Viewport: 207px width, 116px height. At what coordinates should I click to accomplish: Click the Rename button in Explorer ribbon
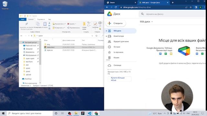click(73, 28)
